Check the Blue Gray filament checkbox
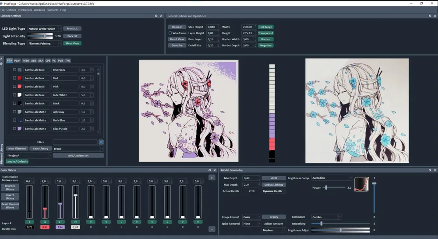This screenshot has width=438, height=239. point(14,70)
